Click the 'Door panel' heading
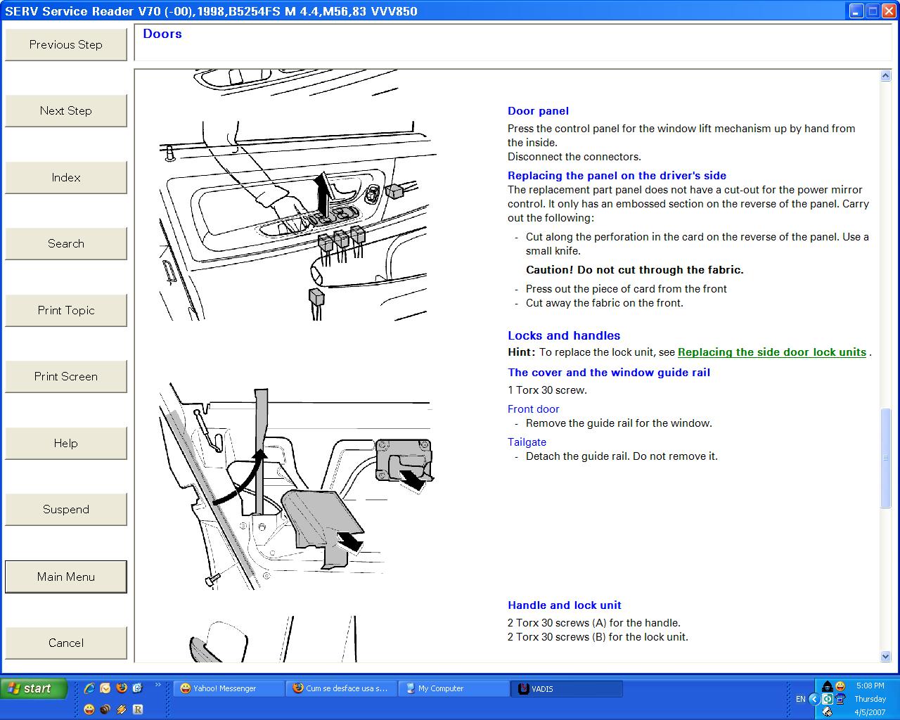The height and width of the screenshot is (720, 900). coord(539,111)
